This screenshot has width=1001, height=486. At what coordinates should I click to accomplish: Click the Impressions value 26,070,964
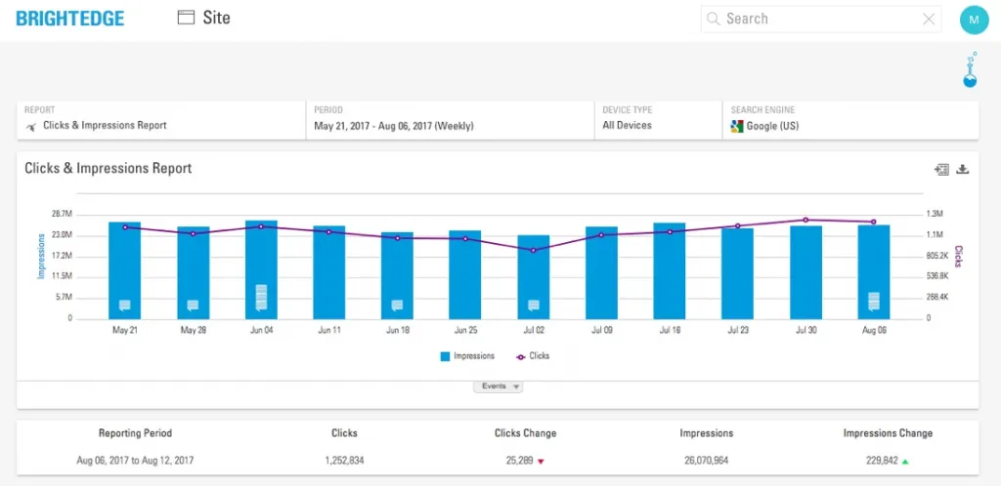tap(706, 461)
